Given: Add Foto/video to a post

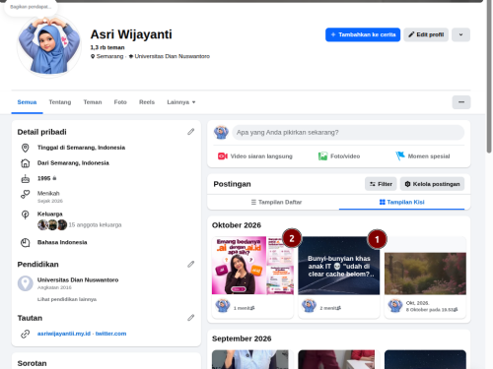Looking at the screenshot, I should coord(339,156).
